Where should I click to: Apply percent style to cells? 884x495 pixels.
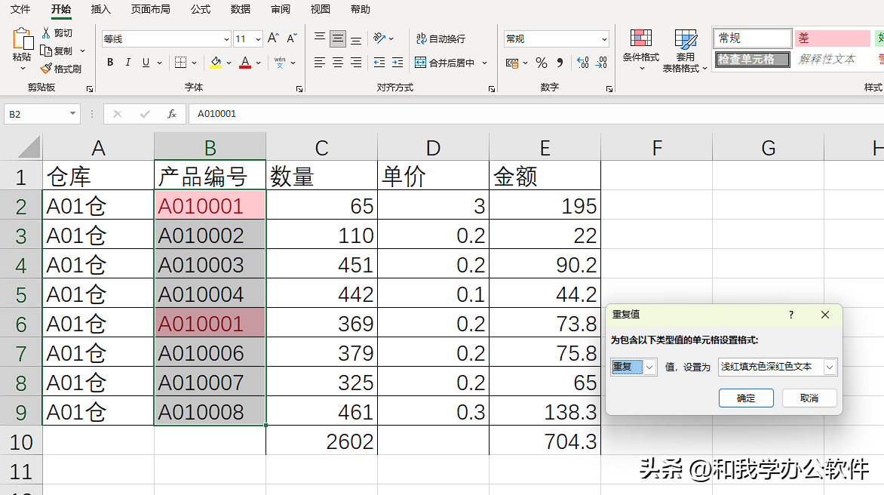542,63
